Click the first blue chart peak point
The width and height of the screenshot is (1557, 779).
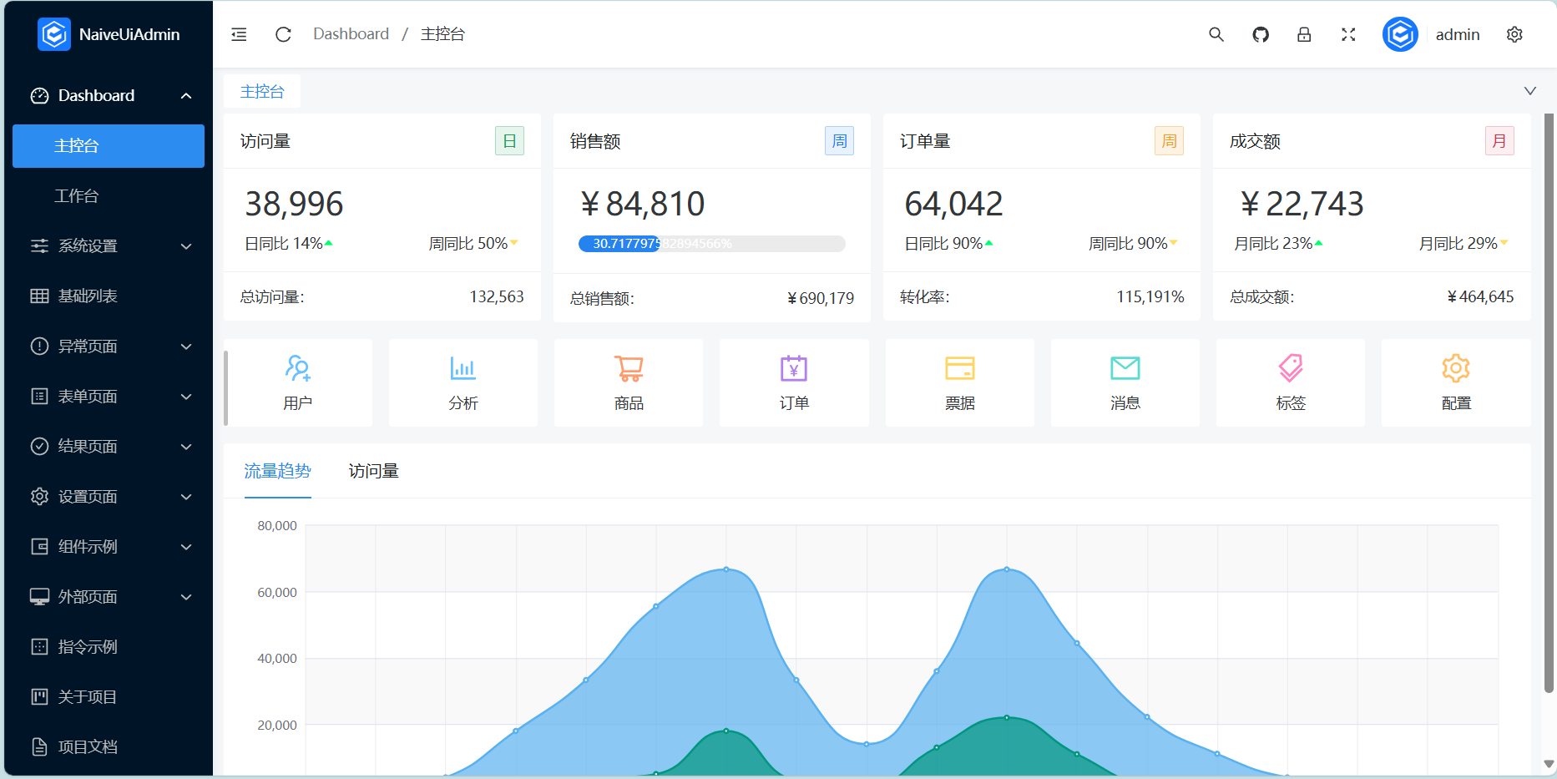(726, 569)
